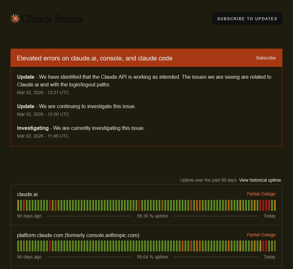The height and width of the screenshot is (269, 293).
Task: Select the oldest bar in claude.ai uptime chart
Action: click(18, 205)
